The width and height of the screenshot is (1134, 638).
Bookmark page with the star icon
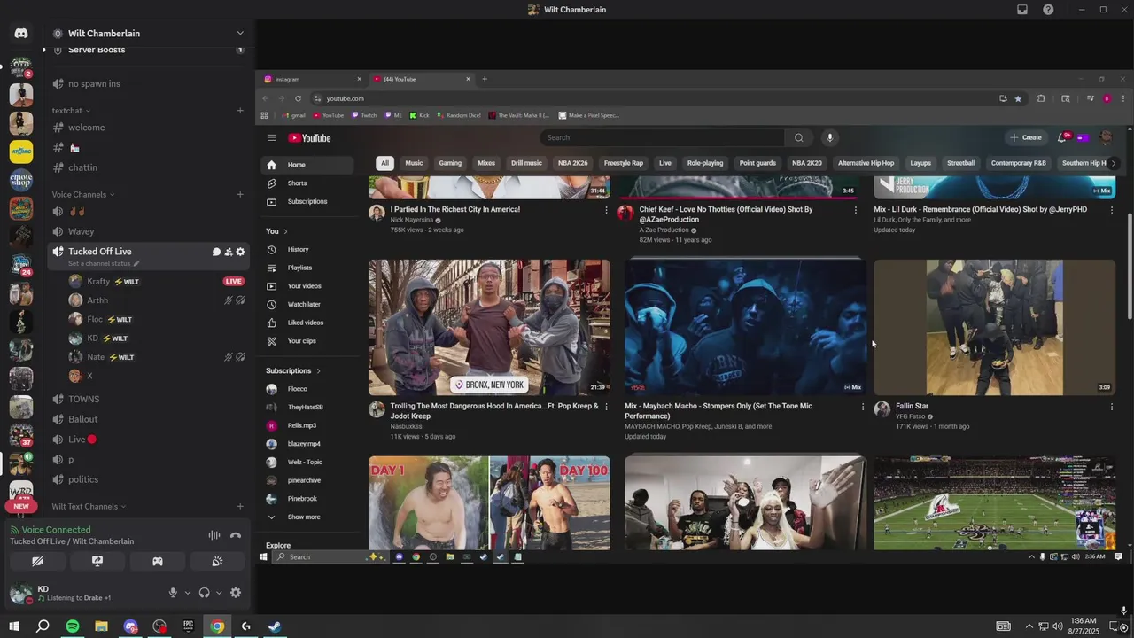pos(1018,98)
